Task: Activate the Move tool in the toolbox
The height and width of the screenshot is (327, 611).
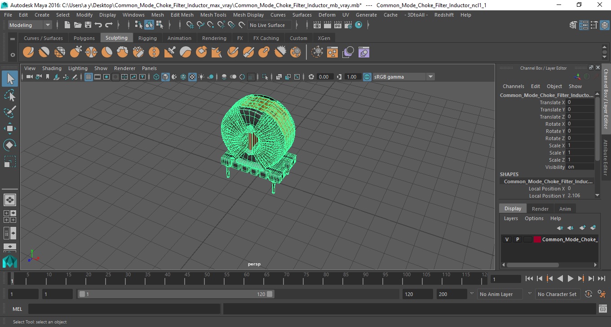Action: [10, 128]
